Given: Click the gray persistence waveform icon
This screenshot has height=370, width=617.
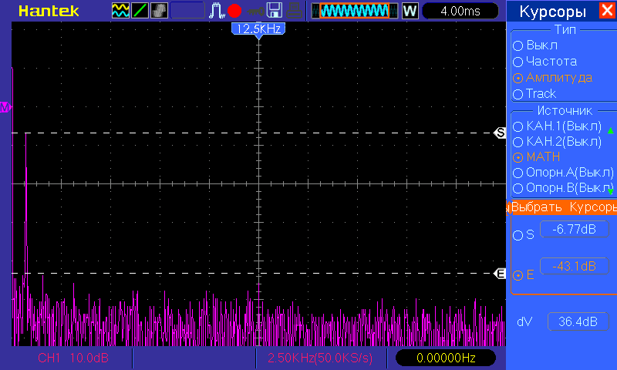Looking at the screenshot, I should [159, 11].
